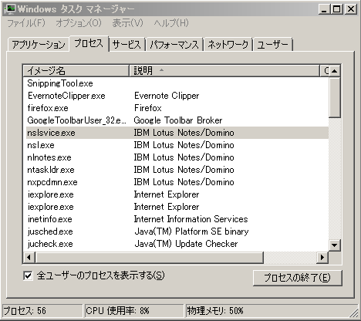
Task: Open the ヘルプ(H) menu
Action: click(x=171, y=23)
